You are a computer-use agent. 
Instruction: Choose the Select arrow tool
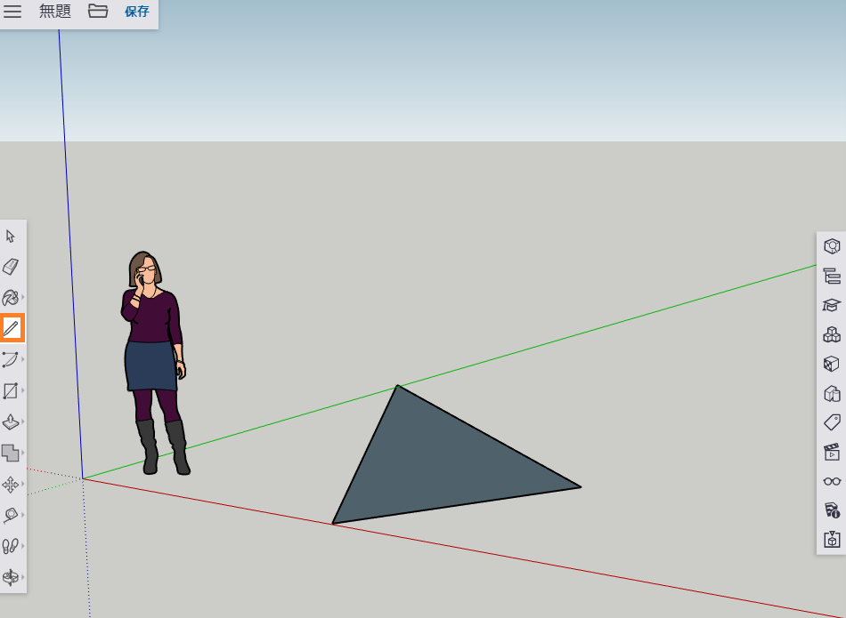11,236
